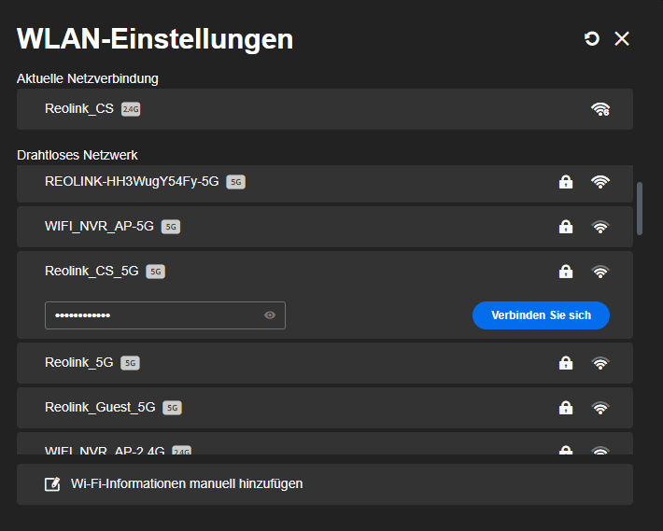
Task: Click the Wi-Fi signal icon for Reolink_Guest_5G
Action: coord(600,408)
